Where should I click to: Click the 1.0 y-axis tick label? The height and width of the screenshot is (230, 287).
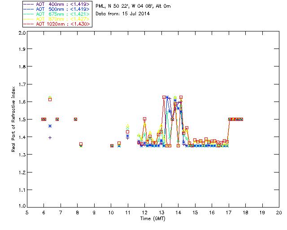pos(22,206)
